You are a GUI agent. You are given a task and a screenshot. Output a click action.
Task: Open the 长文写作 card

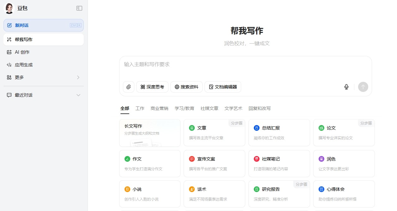coord(150,133)
